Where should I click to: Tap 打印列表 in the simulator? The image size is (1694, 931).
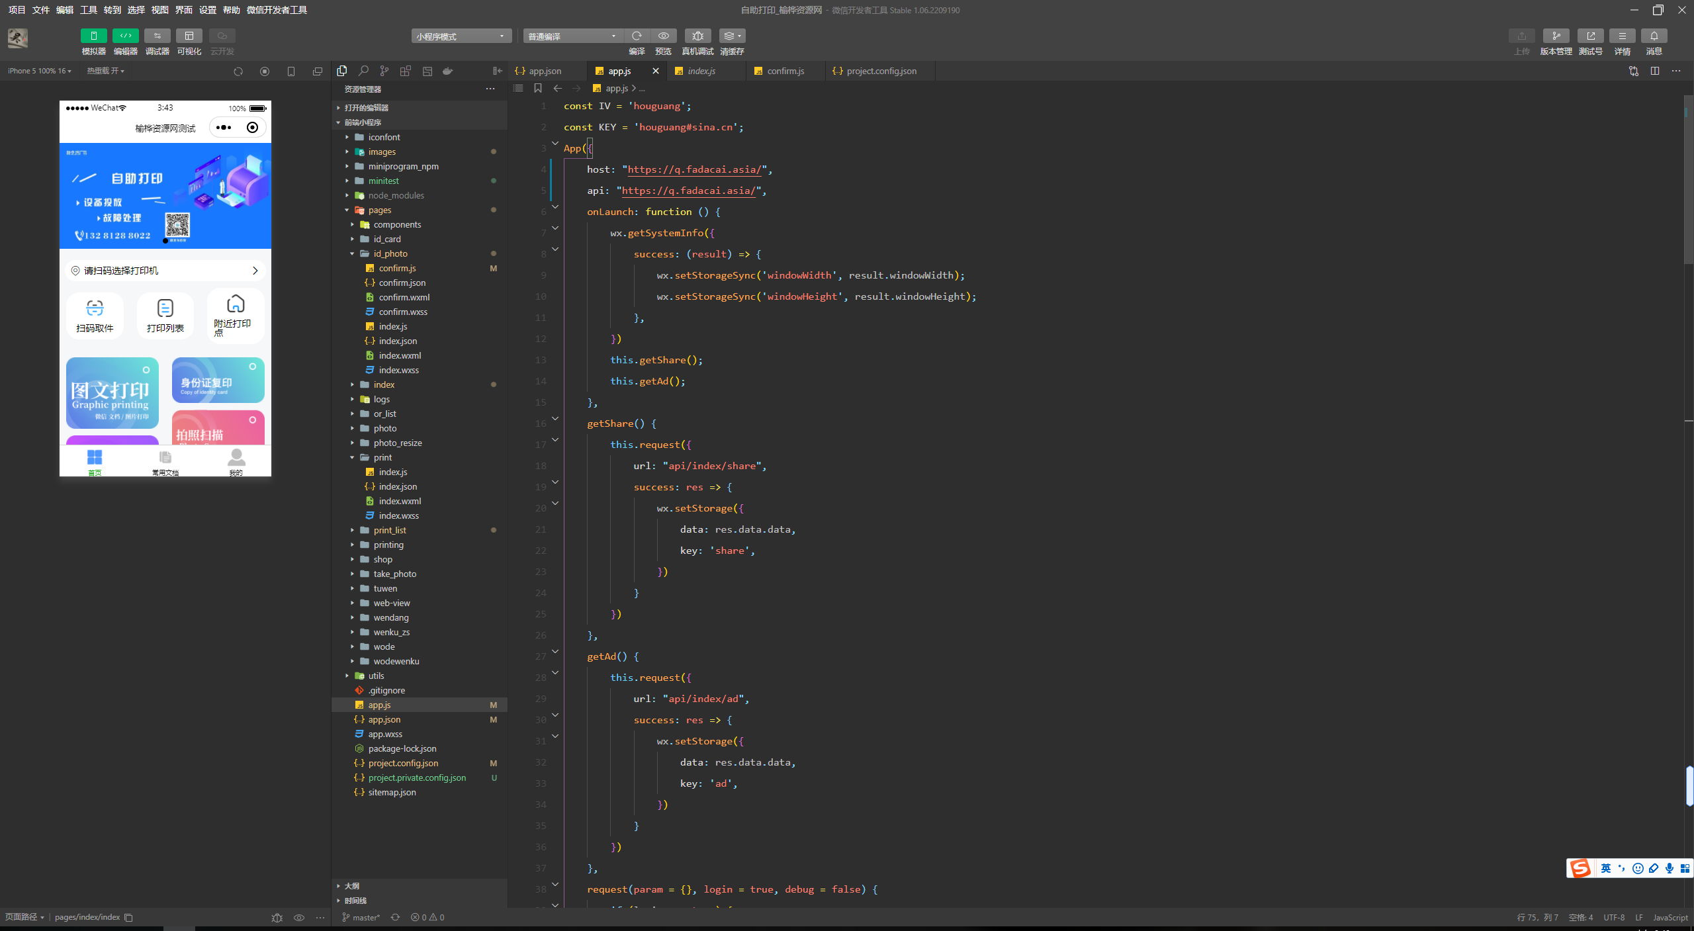[x=165, y=316]
